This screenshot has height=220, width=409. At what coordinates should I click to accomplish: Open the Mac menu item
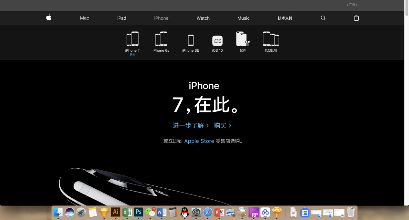[x=85, y=18]
